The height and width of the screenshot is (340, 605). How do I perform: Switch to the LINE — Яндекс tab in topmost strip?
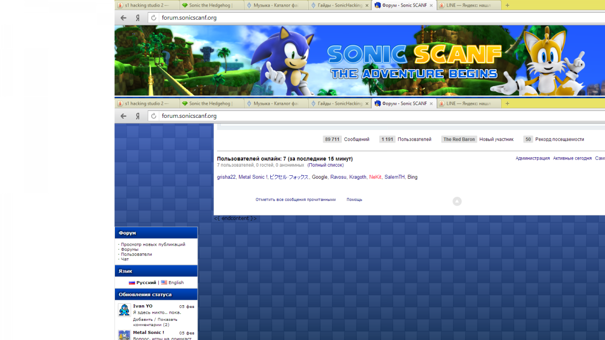point(468,5)
